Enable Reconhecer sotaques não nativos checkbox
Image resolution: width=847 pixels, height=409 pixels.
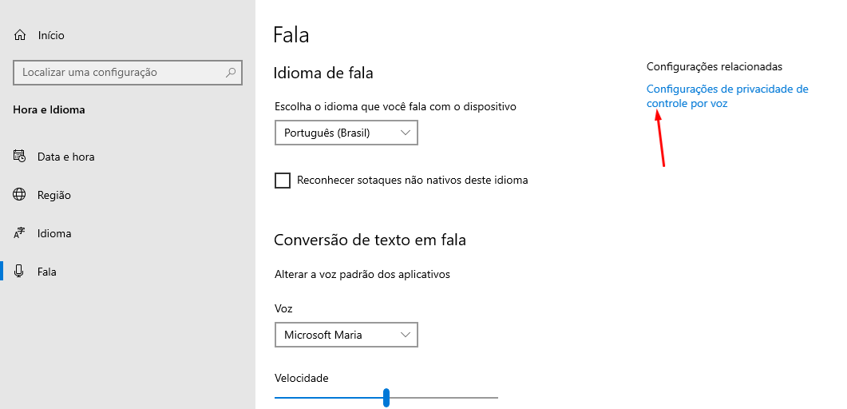(283, 181)
